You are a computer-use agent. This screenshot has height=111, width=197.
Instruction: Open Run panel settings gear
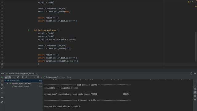[x=191, y=73]
